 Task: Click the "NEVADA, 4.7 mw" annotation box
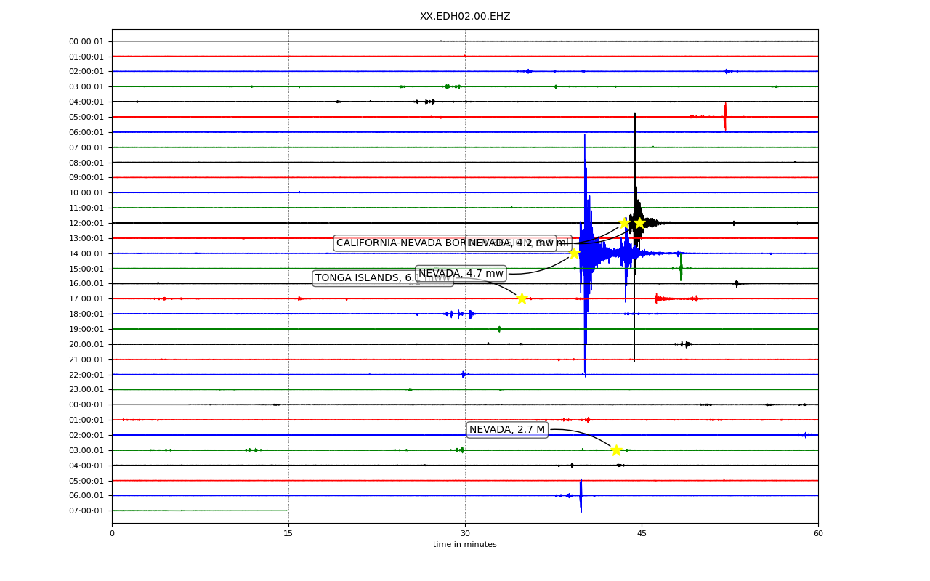point(461,274)
